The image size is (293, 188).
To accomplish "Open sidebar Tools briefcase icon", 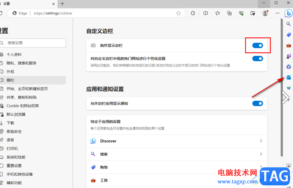I will [288, 45].
